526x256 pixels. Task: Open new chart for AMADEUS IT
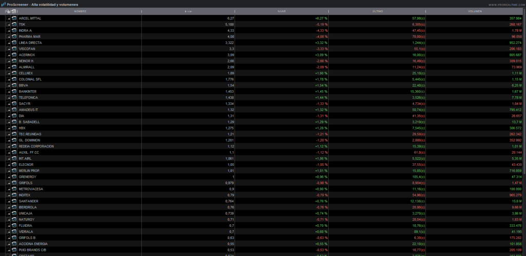[x=14, y=110]
